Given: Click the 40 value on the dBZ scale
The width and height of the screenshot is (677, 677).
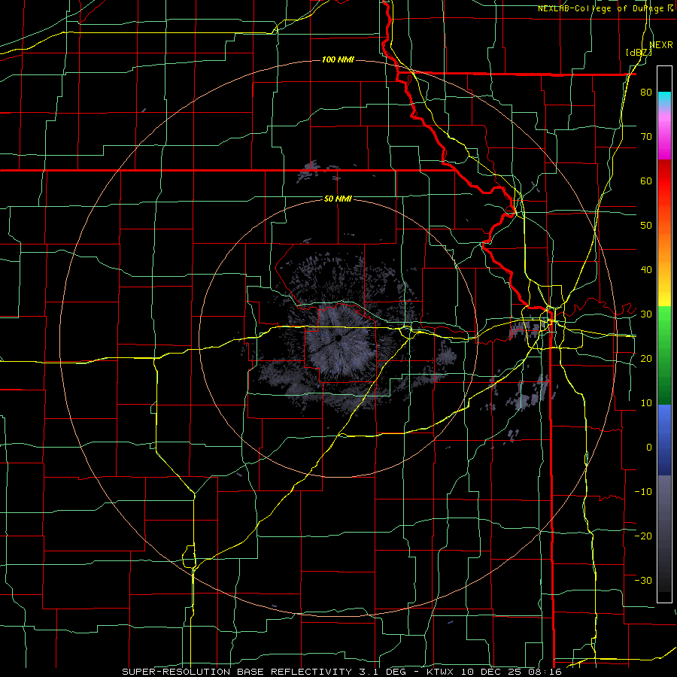Looking at the screenshot, I should point(646,270).
